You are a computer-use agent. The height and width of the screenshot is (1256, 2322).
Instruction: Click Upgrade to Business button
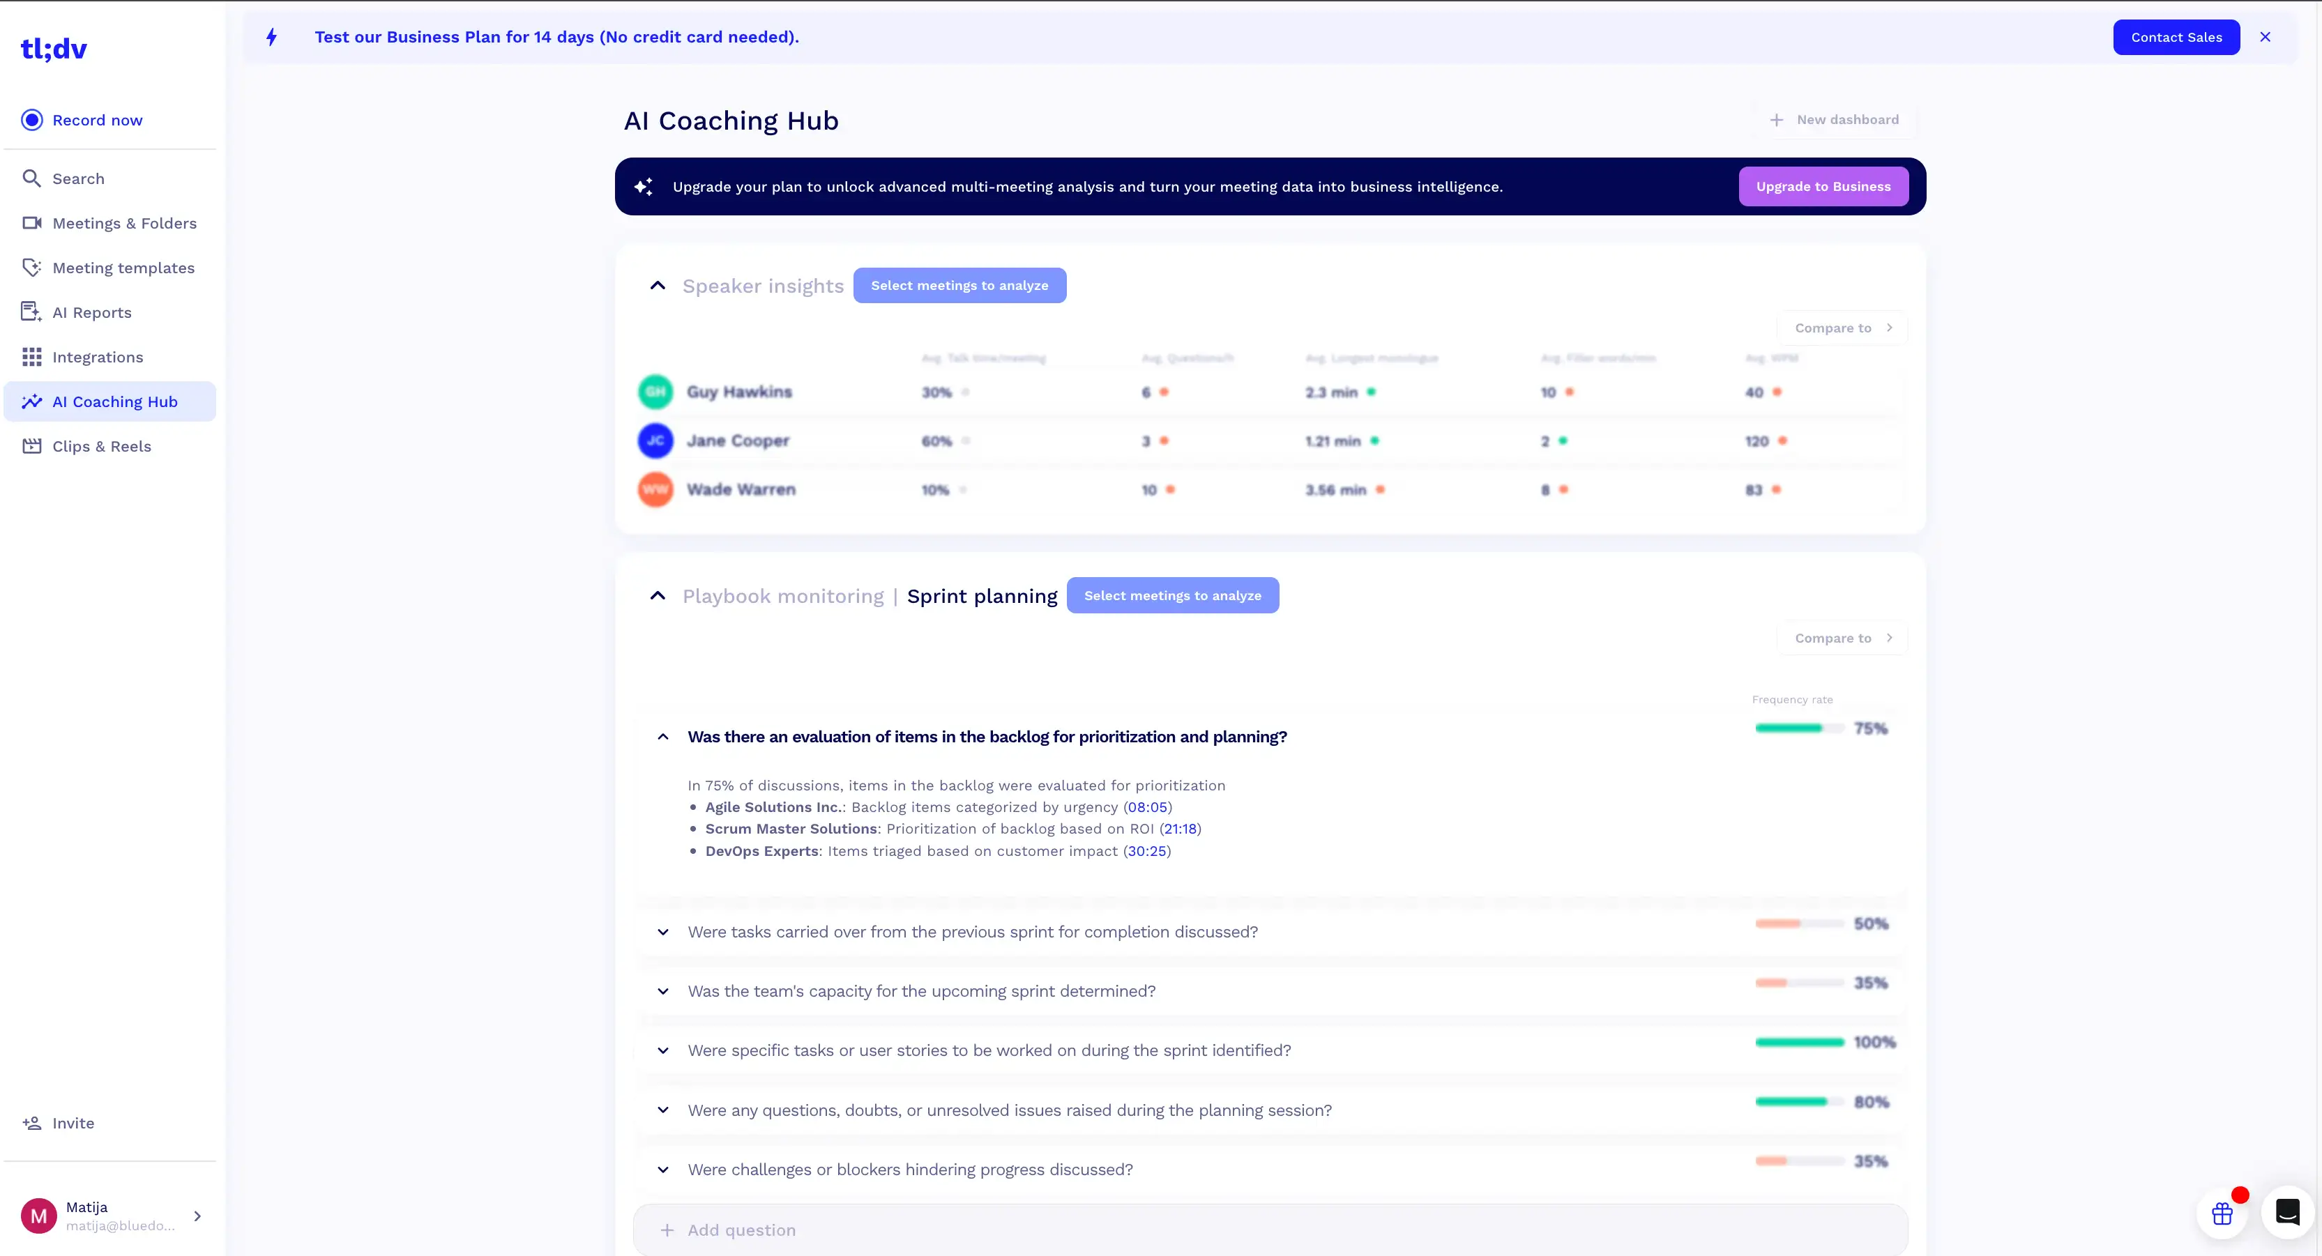click(x=1823, y=187)
